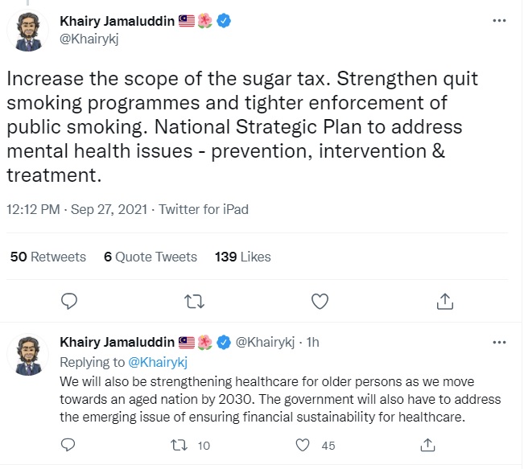Like the main sugar tax tweet
This screenshot has height=469, width=524.
[x=320, y=301]
